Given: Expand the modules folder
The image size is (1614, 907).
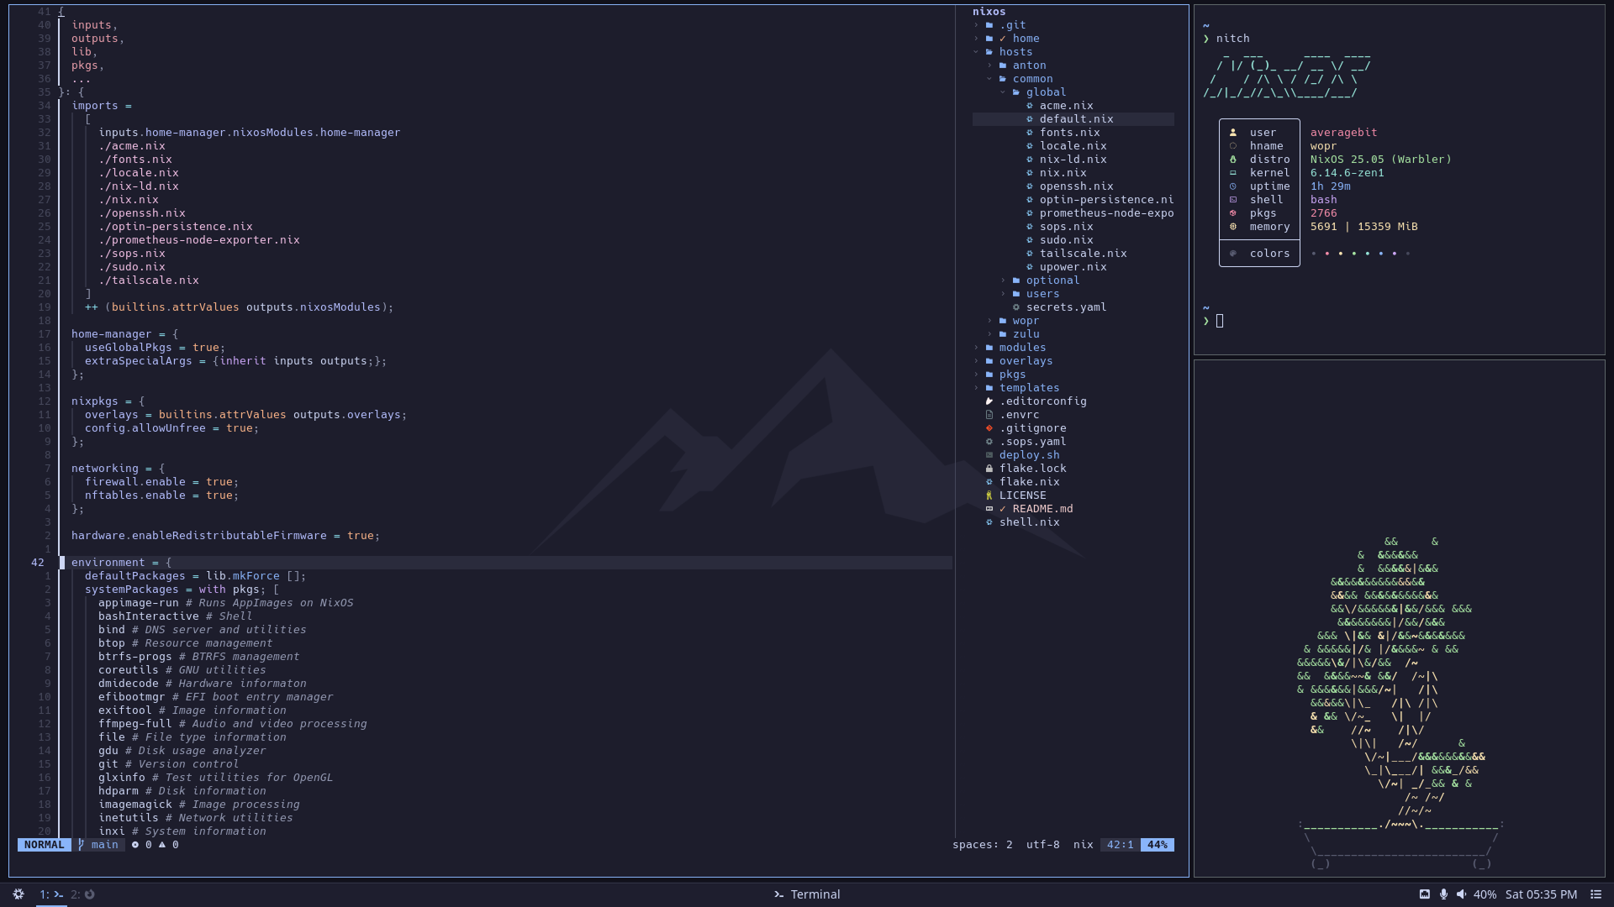Looking at the screenshot, I should tap(1021, 348).
